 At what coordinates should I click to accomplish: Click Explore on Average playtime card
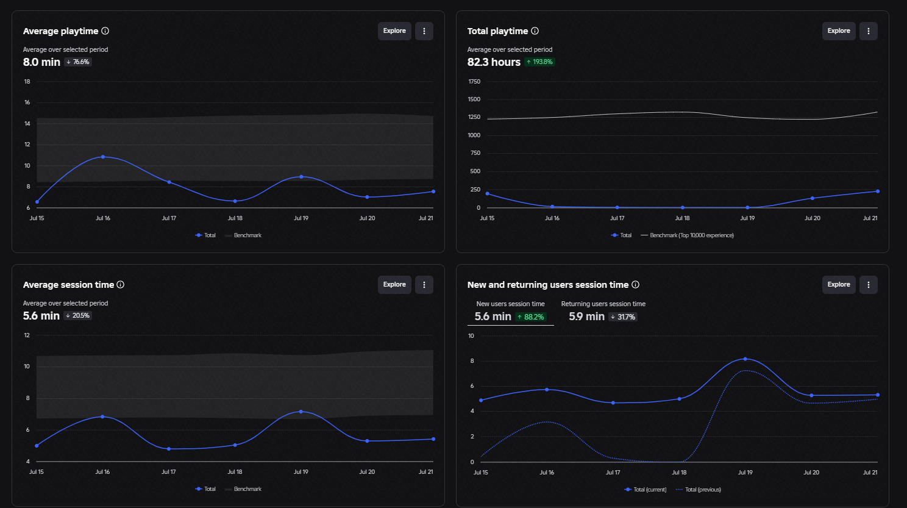(x=394, y=31)
